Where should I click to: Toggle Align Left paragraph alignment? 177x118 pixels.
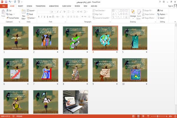pyautogui.click(x=68, y=17)
